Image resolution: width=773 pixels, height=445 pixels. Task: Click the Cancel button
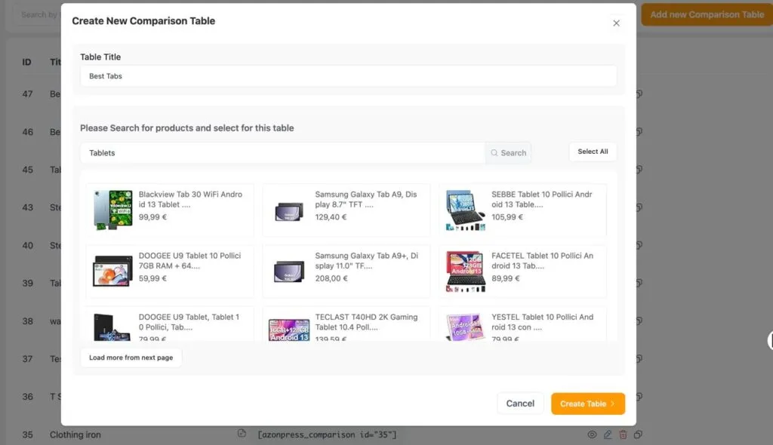point(520,404)
